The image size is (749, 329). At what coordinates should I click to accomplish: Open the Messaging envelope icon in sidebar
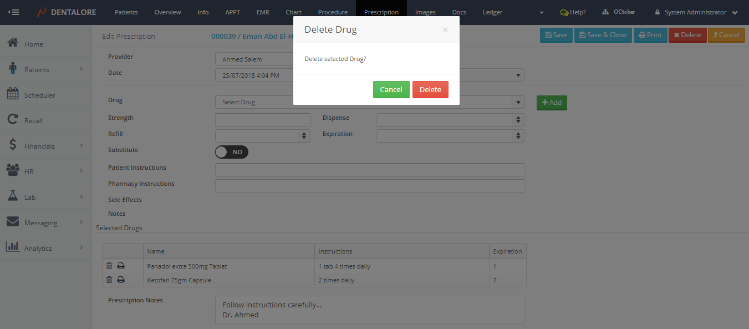(13, 222)
